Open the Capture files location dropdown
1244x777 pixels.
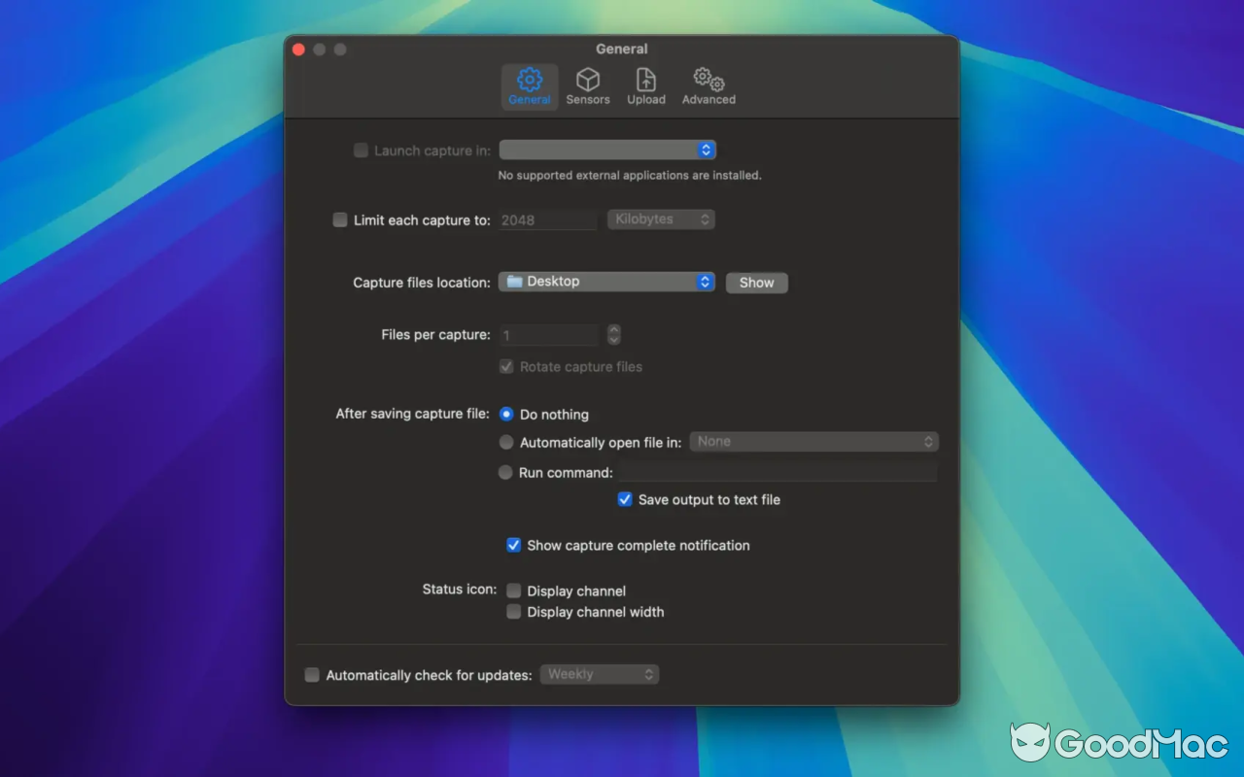606,282
